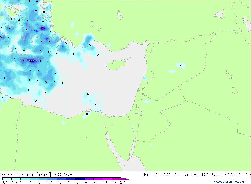Click the legend label 35
The width and height of the screenshot is (251, 184).
pyautogui.click(x=95, y=182)
